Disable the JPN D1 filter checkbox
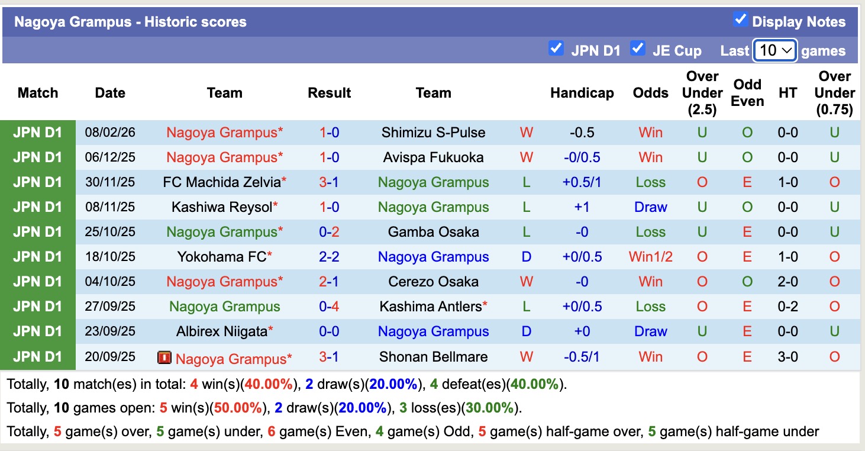The image size is (865, 451). coord(556,49)
